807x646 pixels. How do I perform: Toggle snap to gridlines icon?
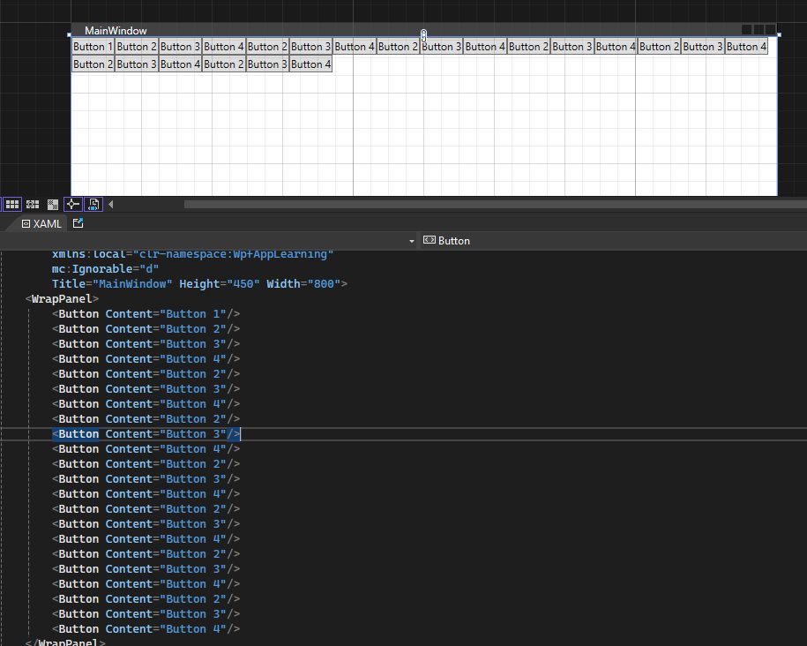[33, 205]
